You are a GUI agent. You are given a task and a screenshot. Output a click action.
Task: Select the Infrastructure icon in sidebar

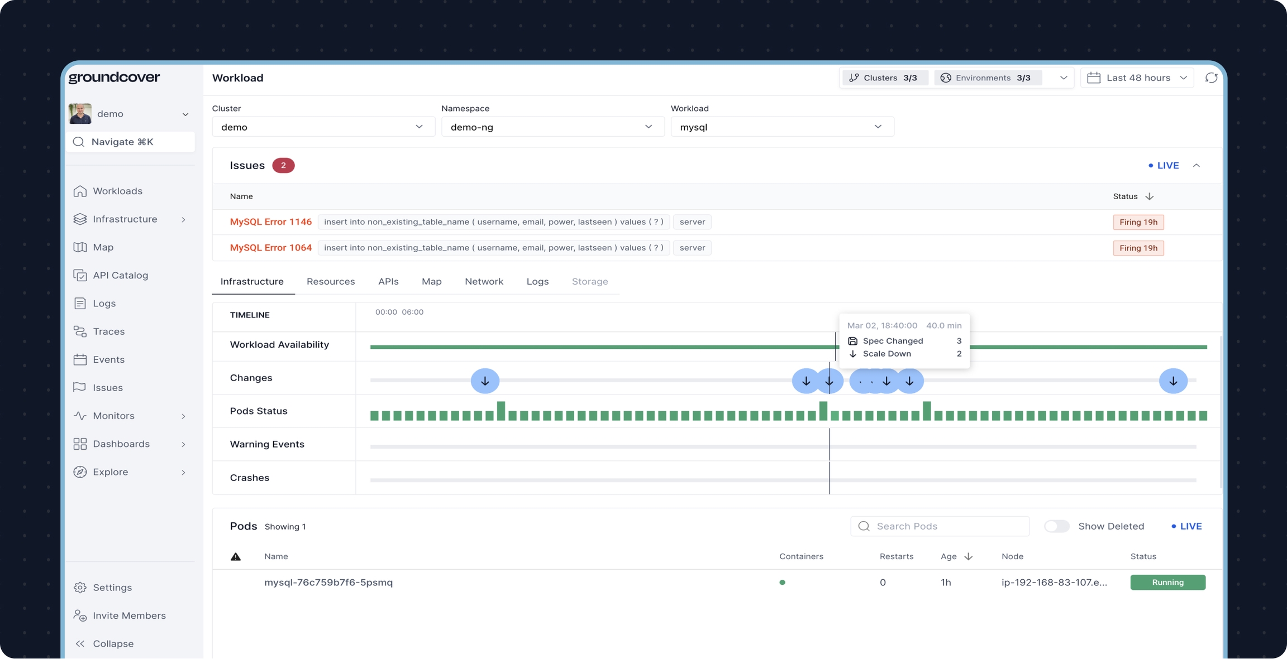point(80,219)
